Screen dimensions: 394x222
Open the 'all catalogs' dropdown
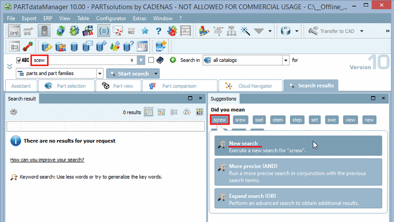tap(285, 60)
